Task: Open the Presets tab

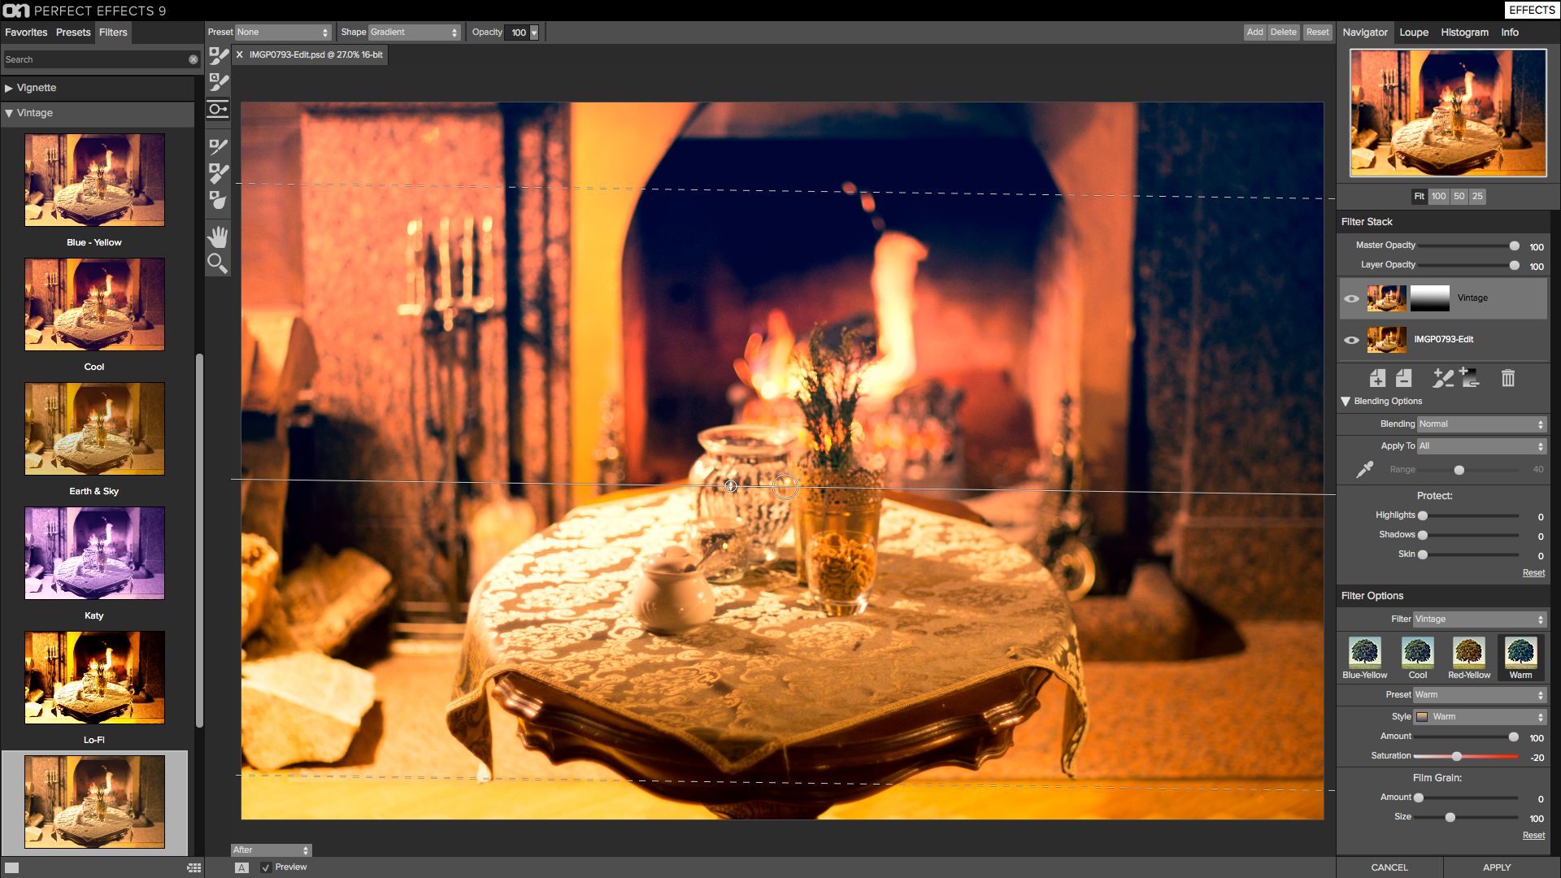Action: pos(73,33)
